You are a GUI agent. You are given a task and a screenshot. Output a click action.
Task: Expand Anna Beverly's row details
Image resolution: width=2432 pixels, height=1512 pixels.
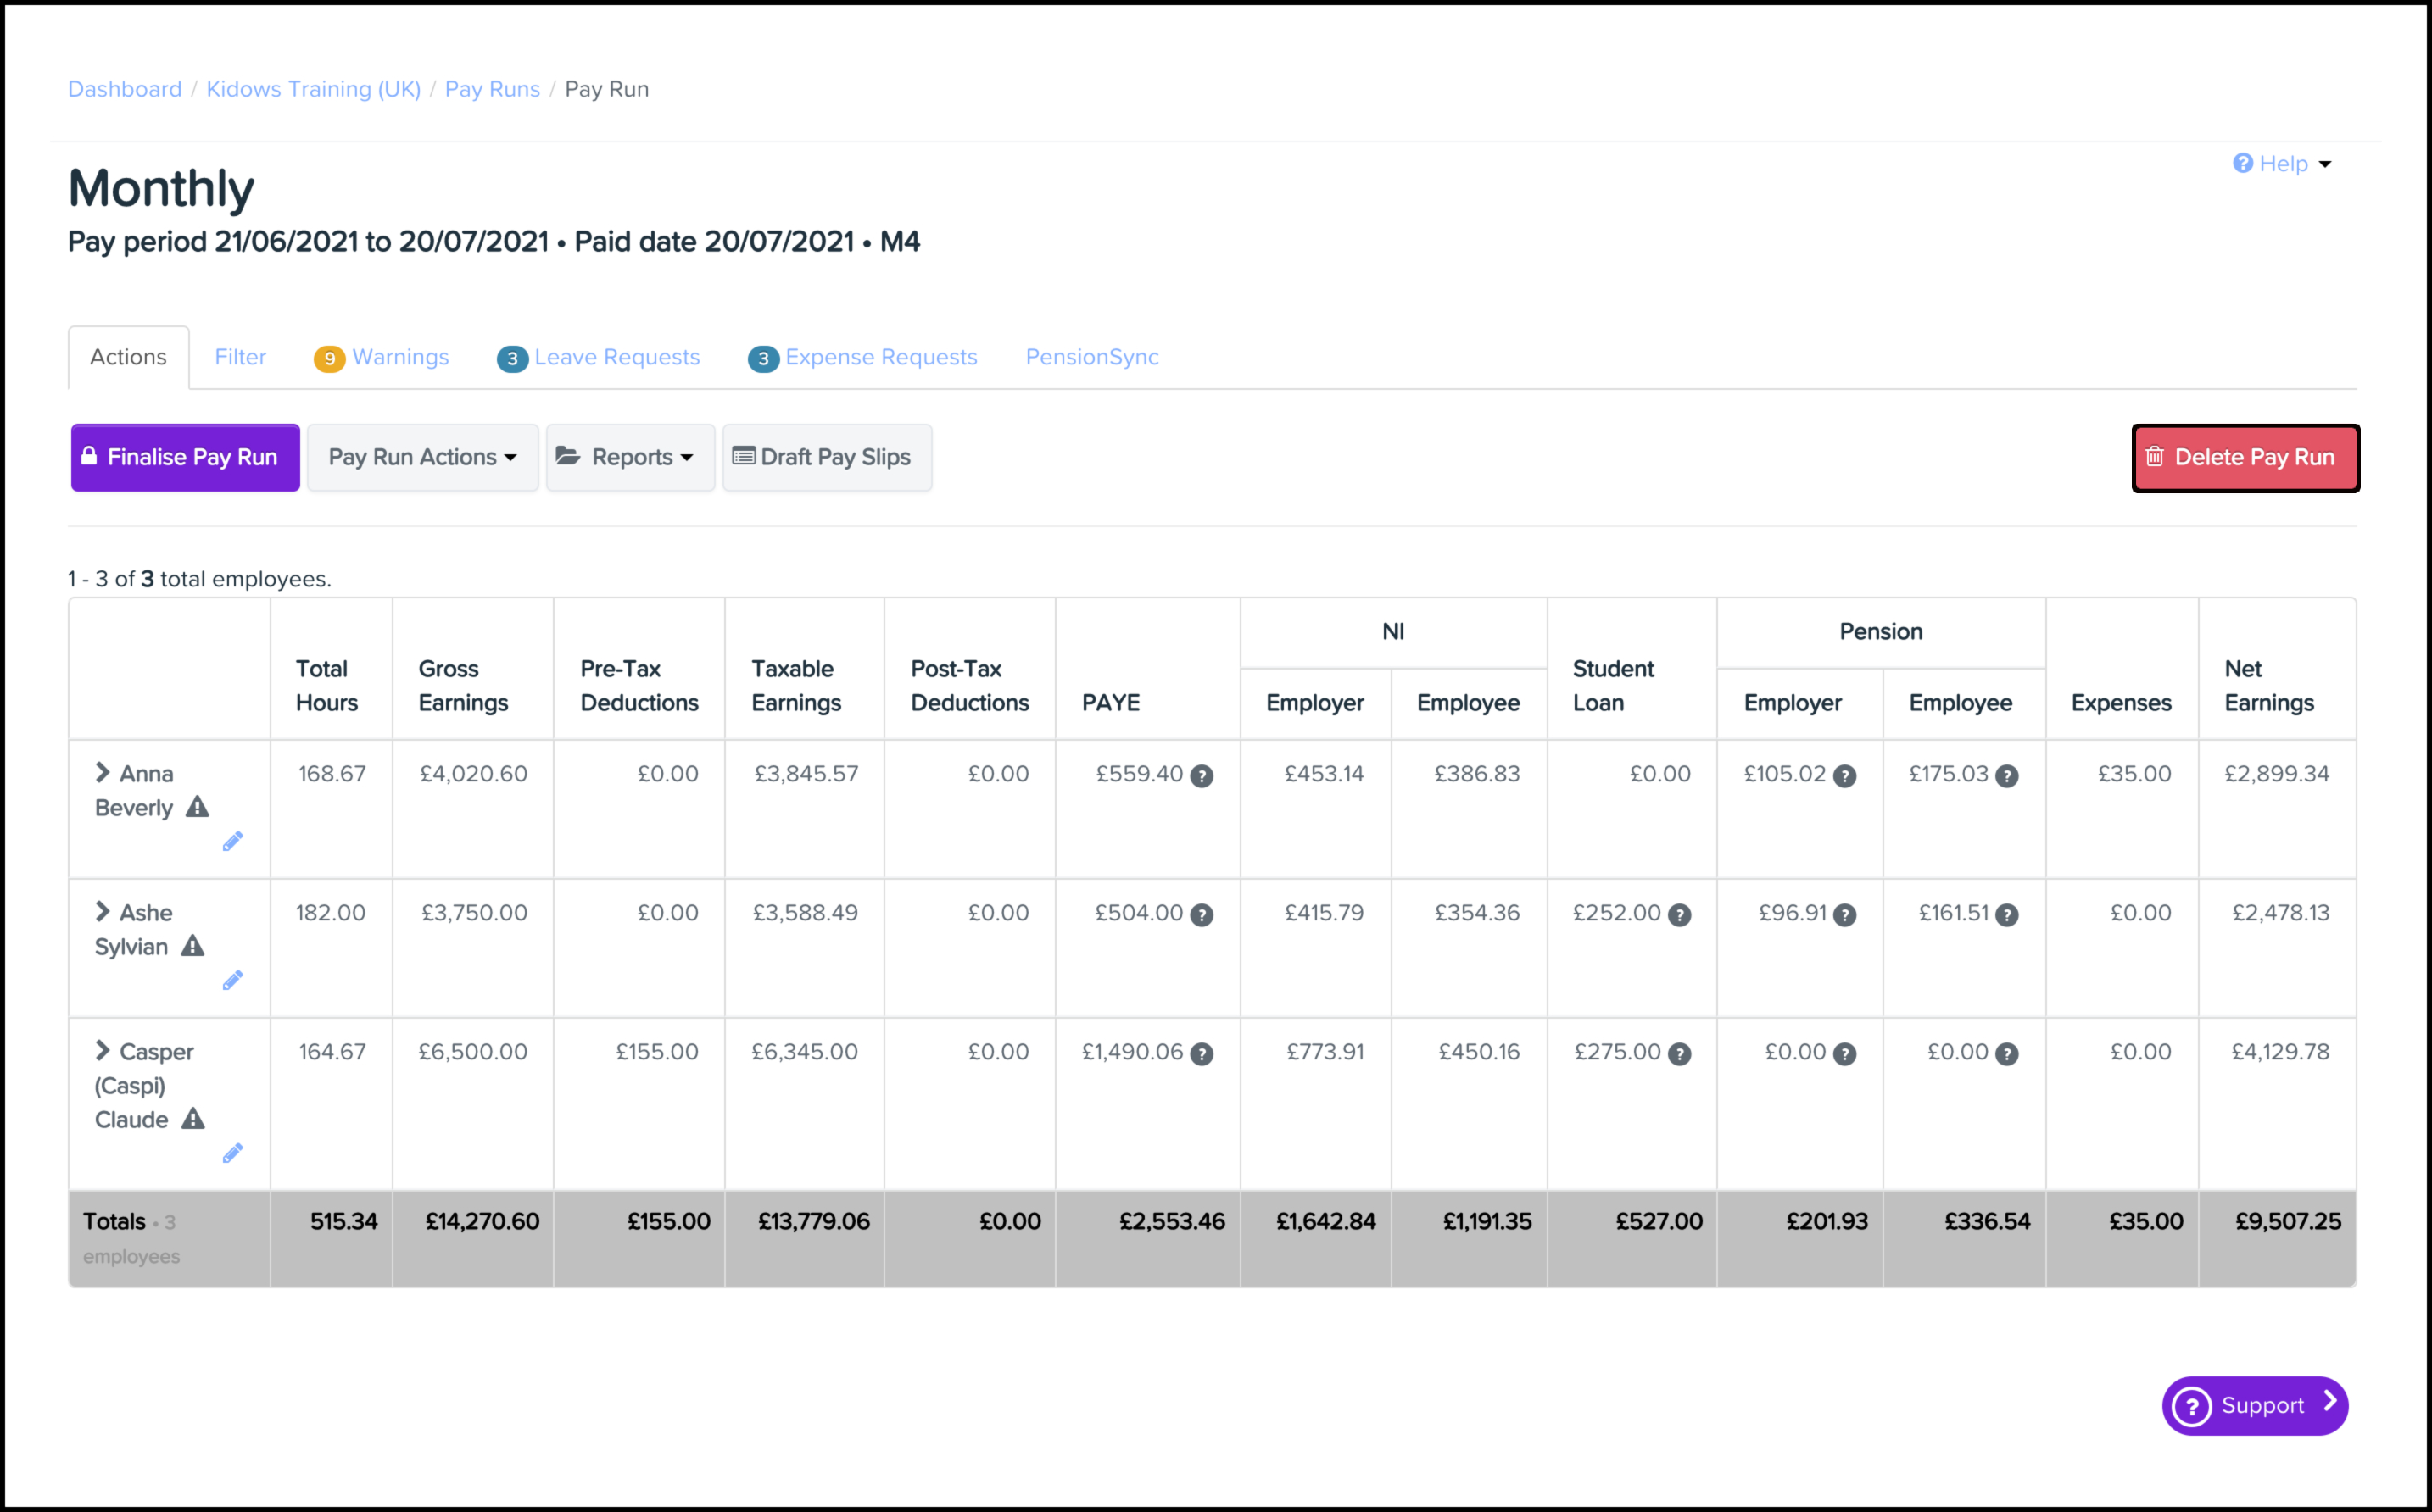coord(102,772)
